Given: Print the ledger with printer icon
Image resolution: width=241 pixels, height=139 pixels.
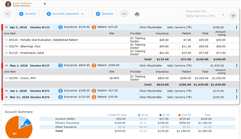Looking at the screenshot, I should pos(137,14).
